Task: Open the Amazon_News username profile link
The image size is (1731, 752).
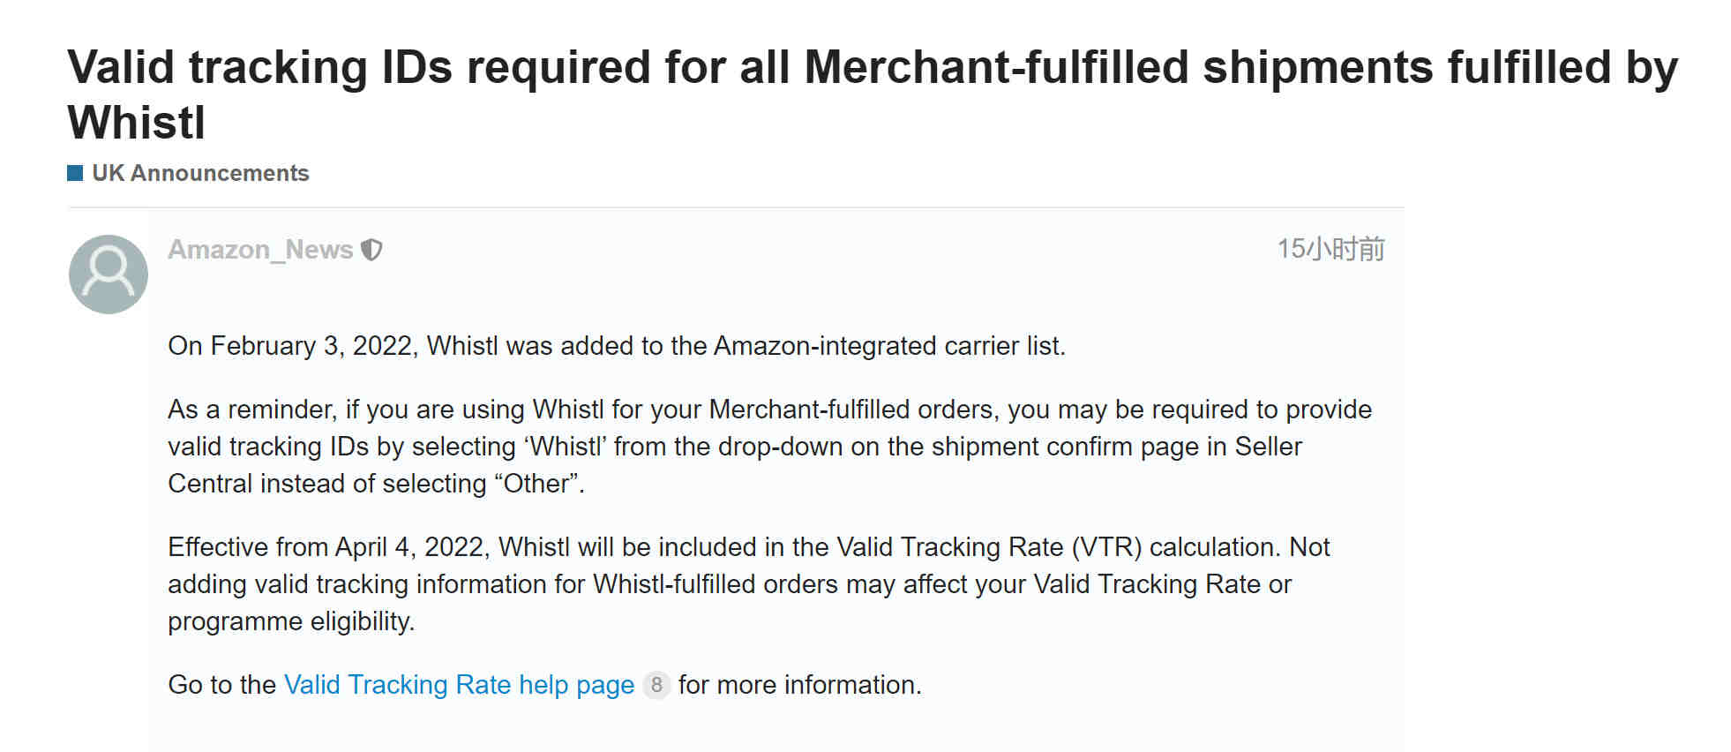Action: point(260,250)
